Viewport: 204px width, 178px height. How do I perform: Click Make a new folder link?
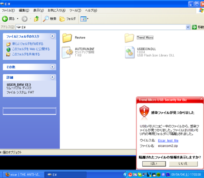click(28, 44)
